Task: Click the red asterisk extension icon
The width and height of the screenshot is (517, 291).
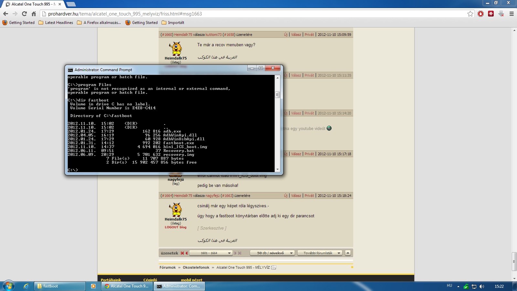Action: click(x=491, y=14)
